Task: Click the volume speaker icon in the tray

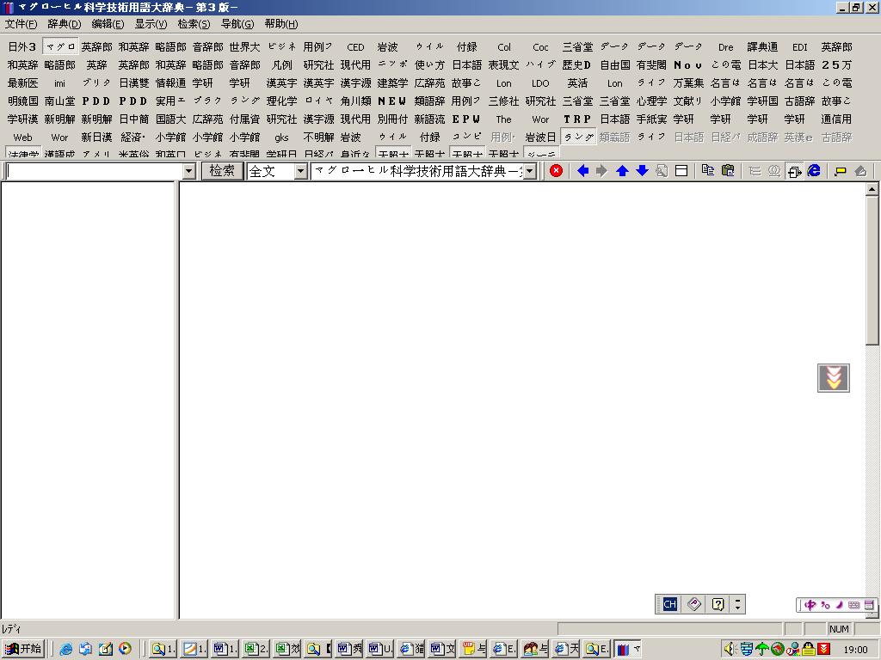Action: click(x=730, y=650)
